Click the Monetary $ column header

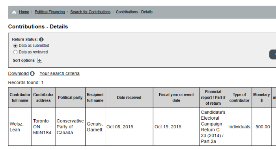point(261,98)
